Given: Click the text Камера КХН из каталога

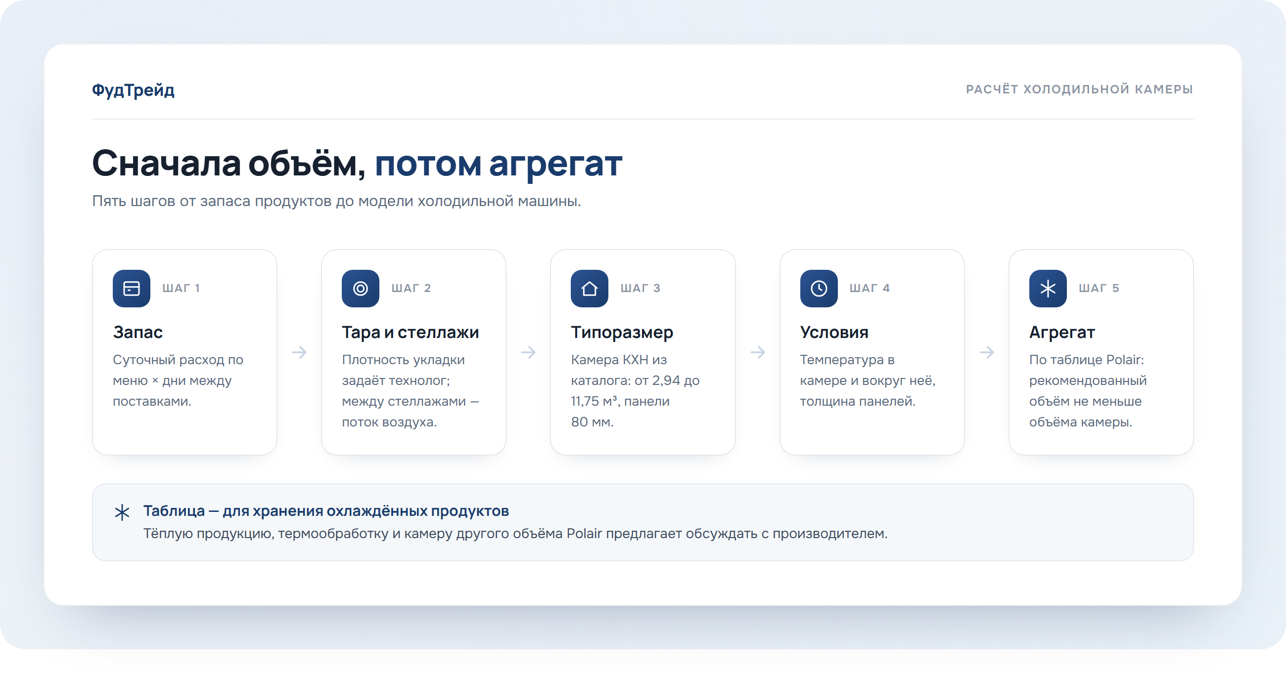Looking at the screenshot, I should tap(635, 391).
